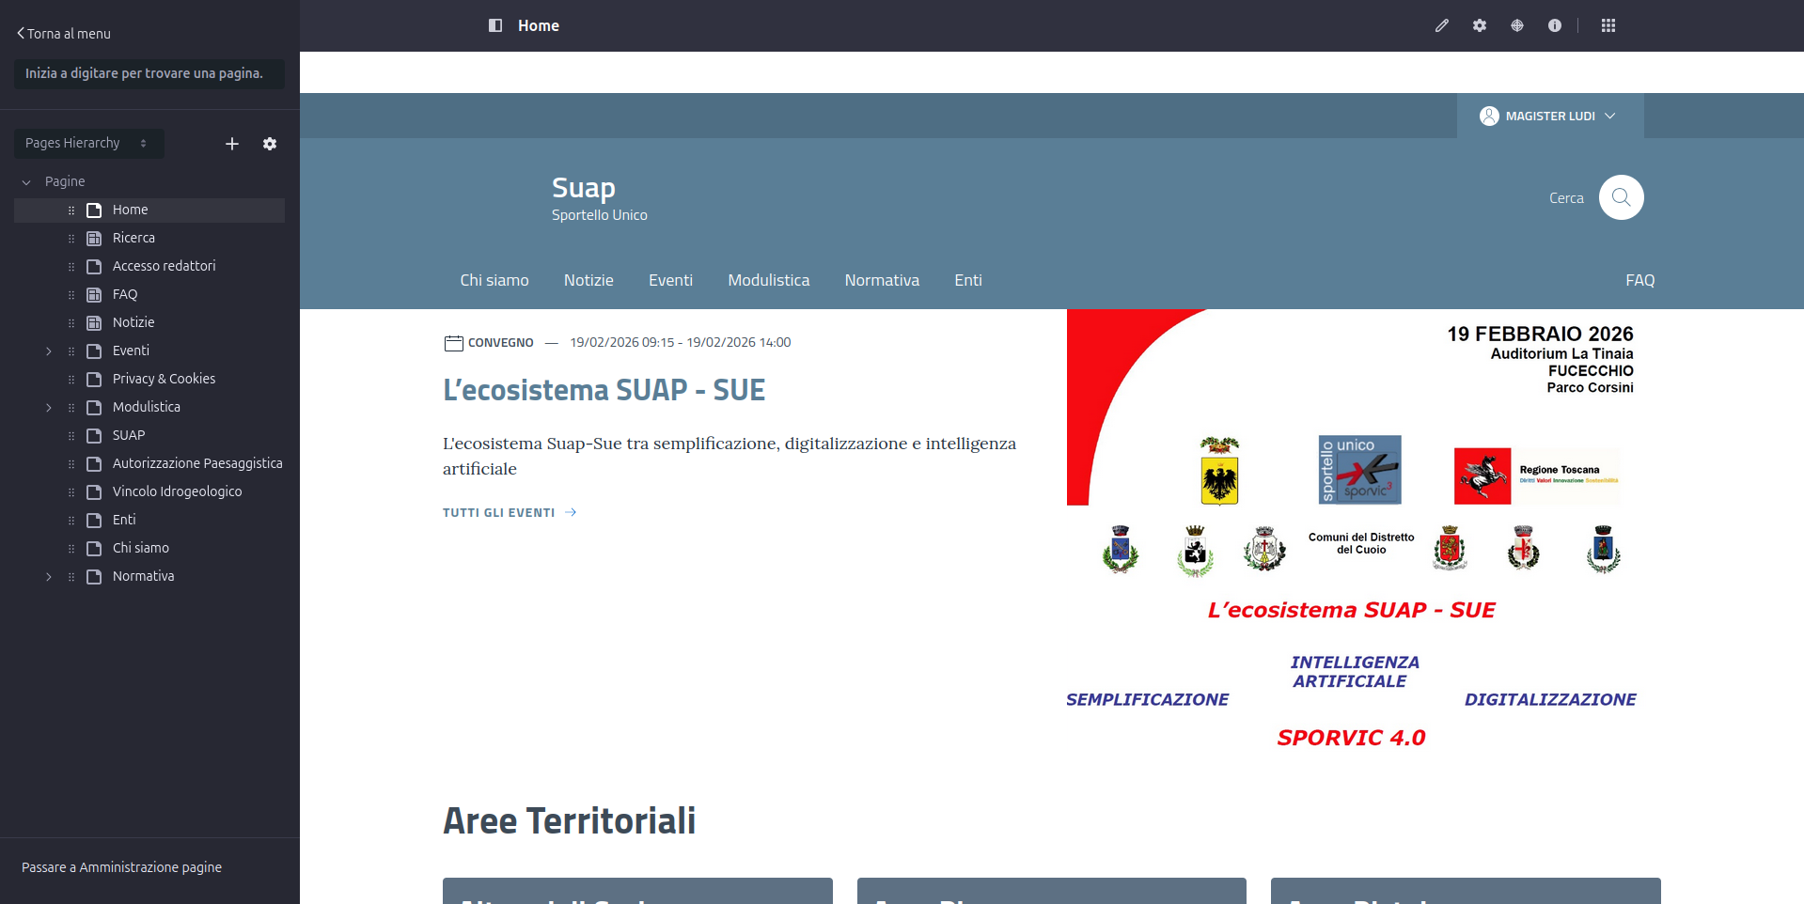1804x904 pixels.
Task: Collapse the Pagine root tree node
Action: [x=26, y=182]
